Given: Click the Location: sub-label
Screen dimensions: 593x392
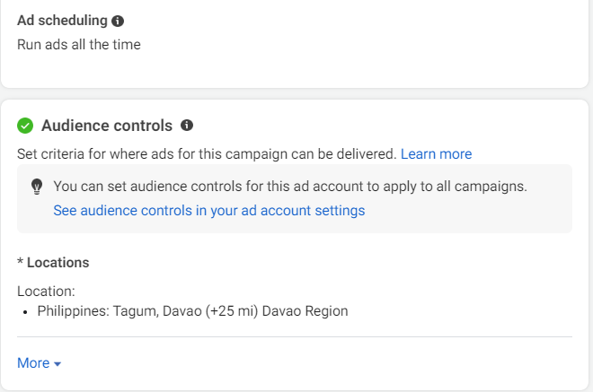Looking at the screenshot, I should click(46, 292).
